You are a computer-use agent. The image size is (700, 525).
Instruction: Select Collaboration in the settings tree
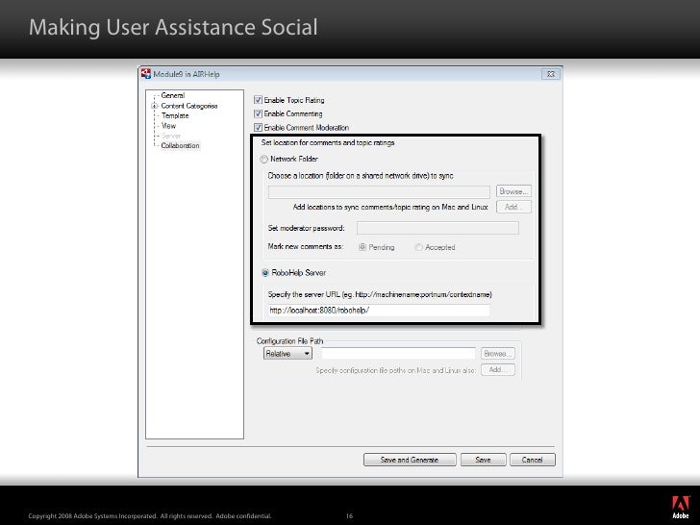181,145
